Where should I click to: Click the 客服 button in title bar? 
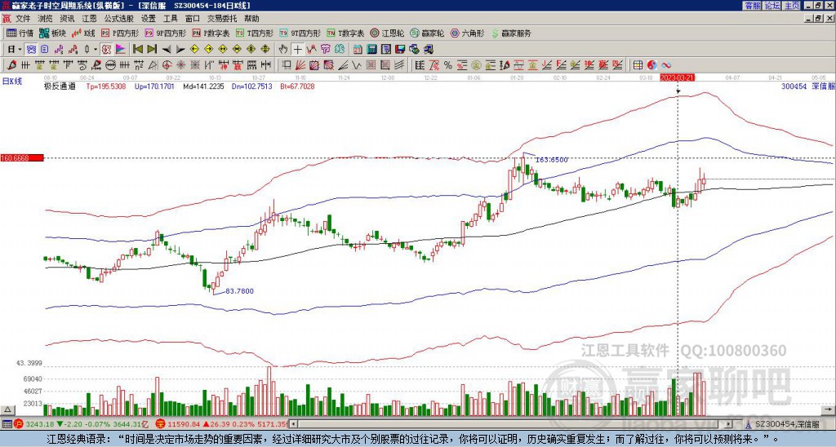752,6
